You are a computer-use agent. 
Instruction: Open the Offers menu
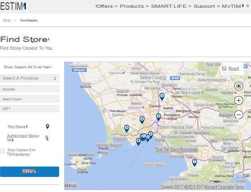pos(104,6)
